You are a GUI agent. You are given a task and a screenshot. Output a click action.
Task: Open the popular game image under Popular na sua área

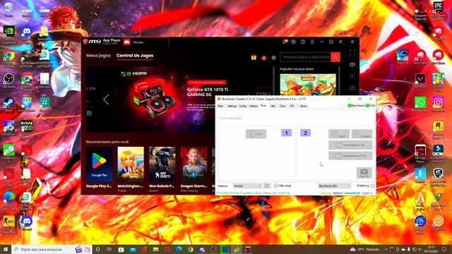[x=308, y=85]
